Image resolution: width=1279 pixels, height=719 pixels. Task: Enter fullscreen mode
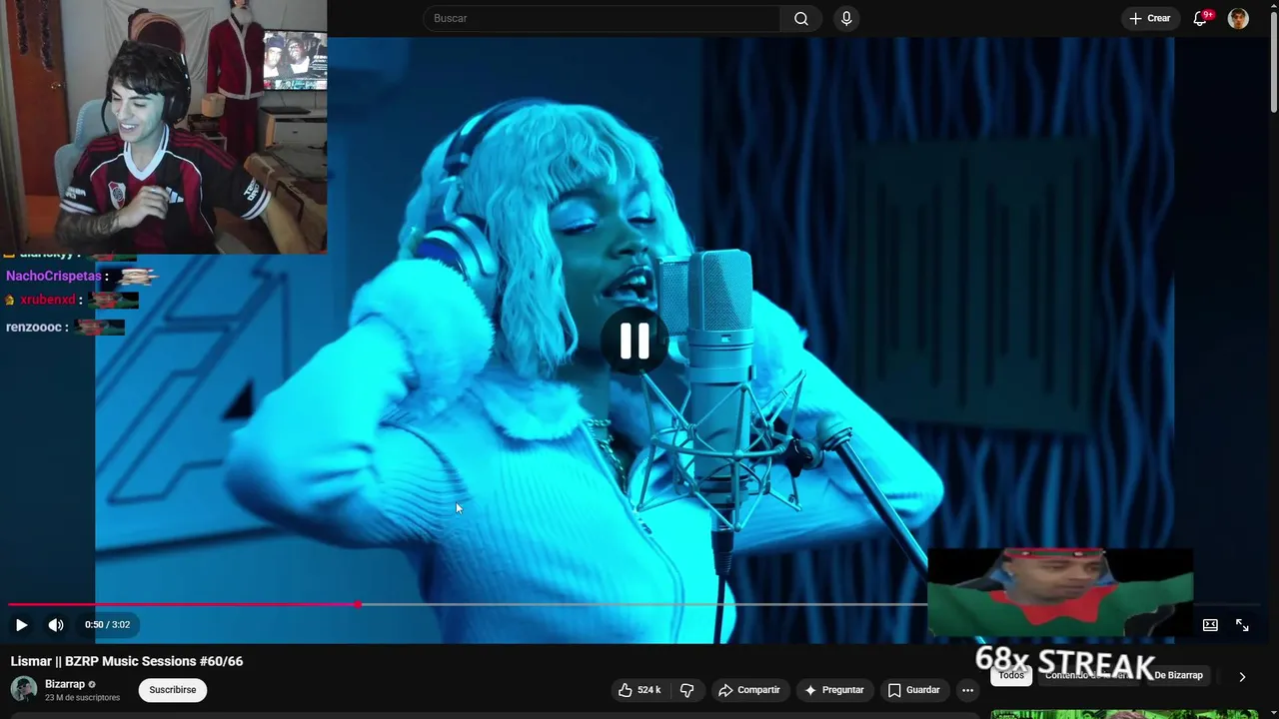[x=1242, y=625]
